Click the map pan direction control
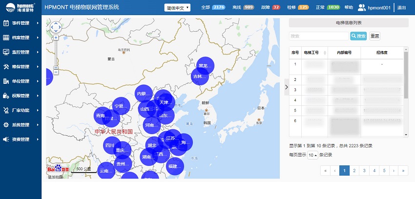This screenshot has width=415, height=199. 56,26
